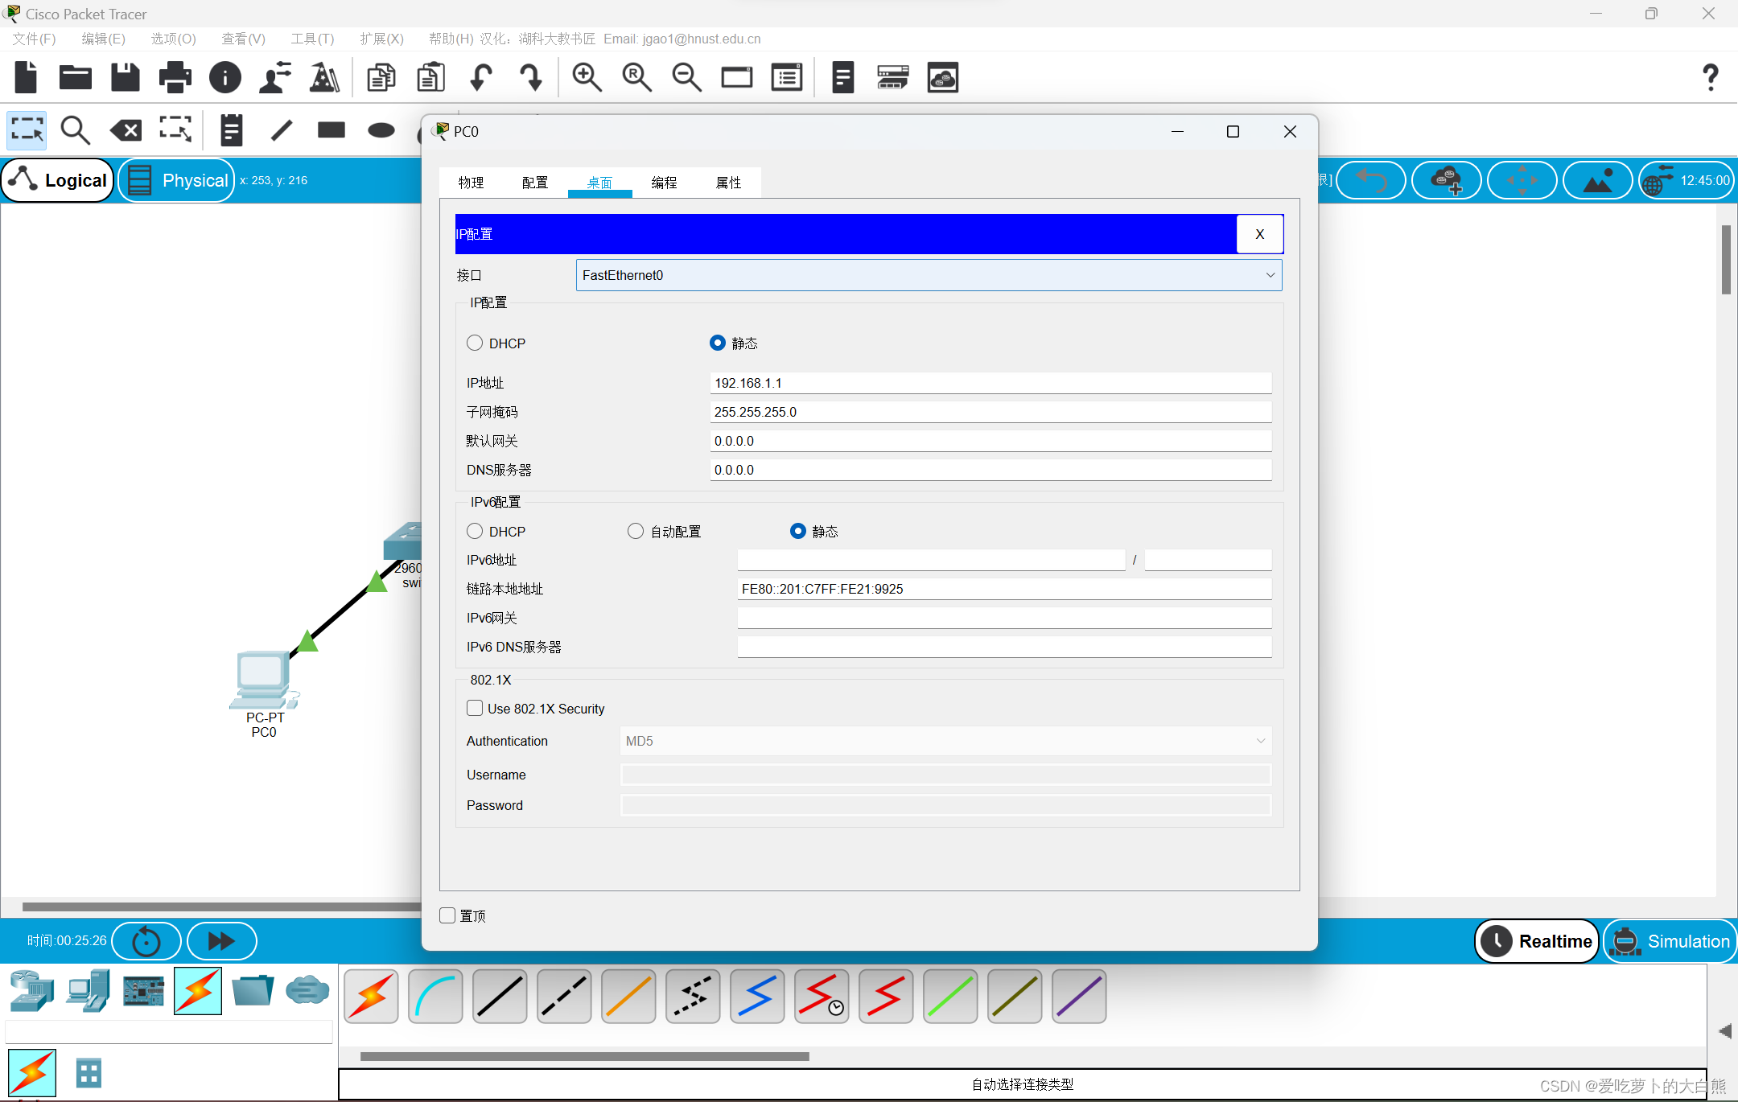Enable Use 802.1X Security checkbox

[475, 709]
